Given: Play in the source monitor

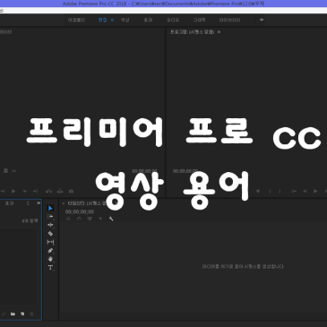Looking at the screenshot, I should (x=13, y=191).
